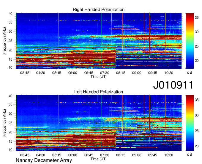Click the 20 dB tick on upper color bar
The height and width of the screenshot is (164, 202).
pos(197,61)
